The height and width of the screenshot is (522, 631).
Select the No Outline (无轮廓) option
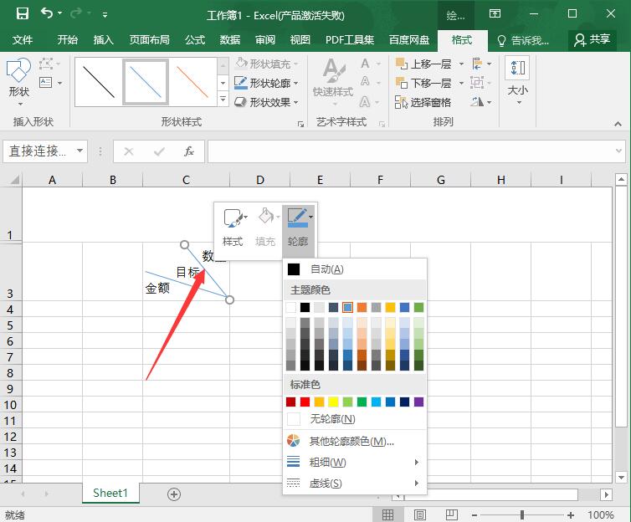tap(332, 419)
